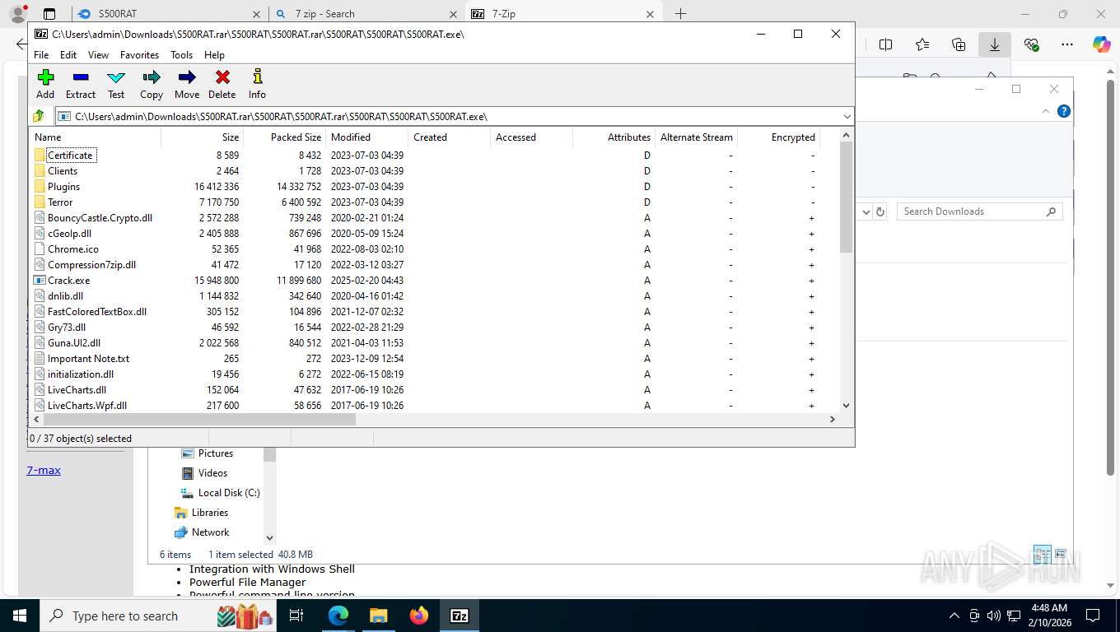Sort by Encrypted column header
The height and width of the screenshot is (632, 1120).
coord(779,137)
